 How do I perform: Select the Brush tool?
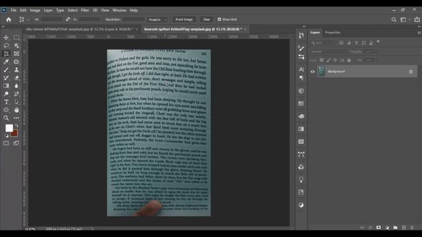(x=6, y=70)
